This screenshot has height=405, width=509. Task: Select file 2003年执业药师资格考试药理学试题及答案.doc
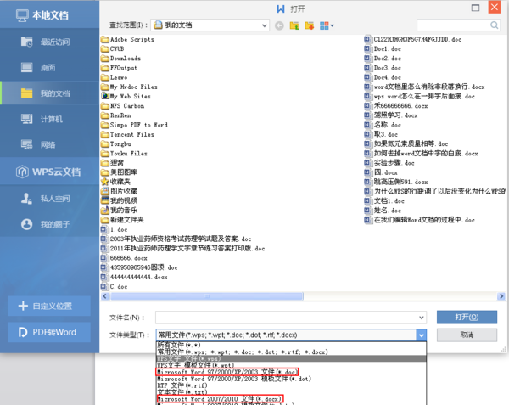click(176, 239)
